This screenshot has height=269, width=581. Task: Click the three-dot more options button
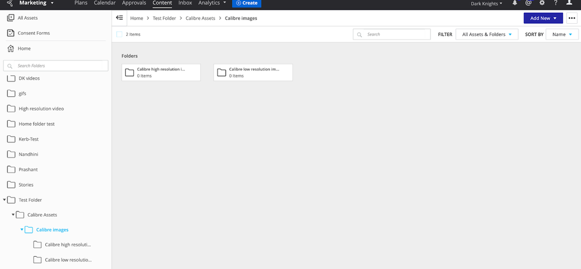(572, 18)
